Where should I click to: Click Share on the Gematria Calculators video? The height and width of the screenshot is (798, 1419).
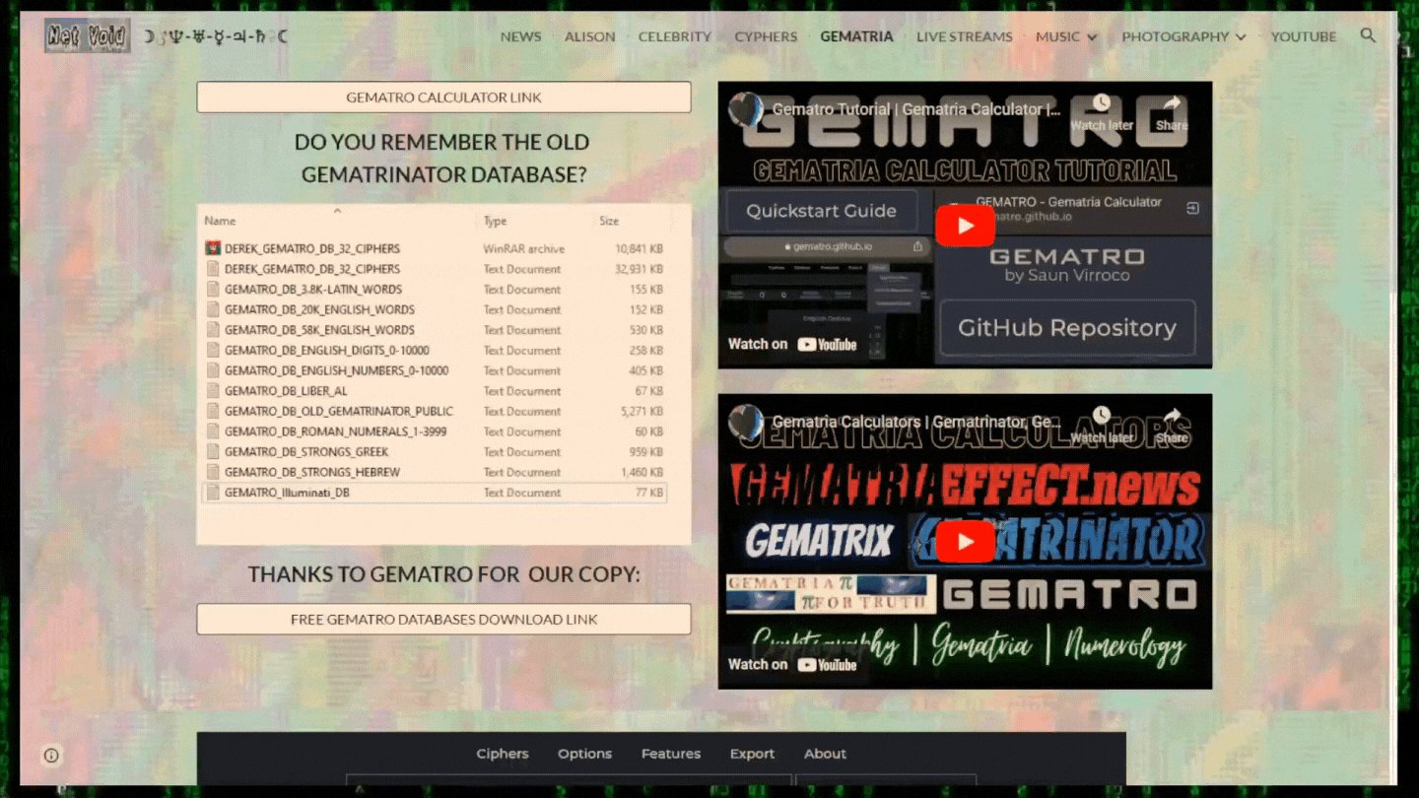coord(1172,424)
